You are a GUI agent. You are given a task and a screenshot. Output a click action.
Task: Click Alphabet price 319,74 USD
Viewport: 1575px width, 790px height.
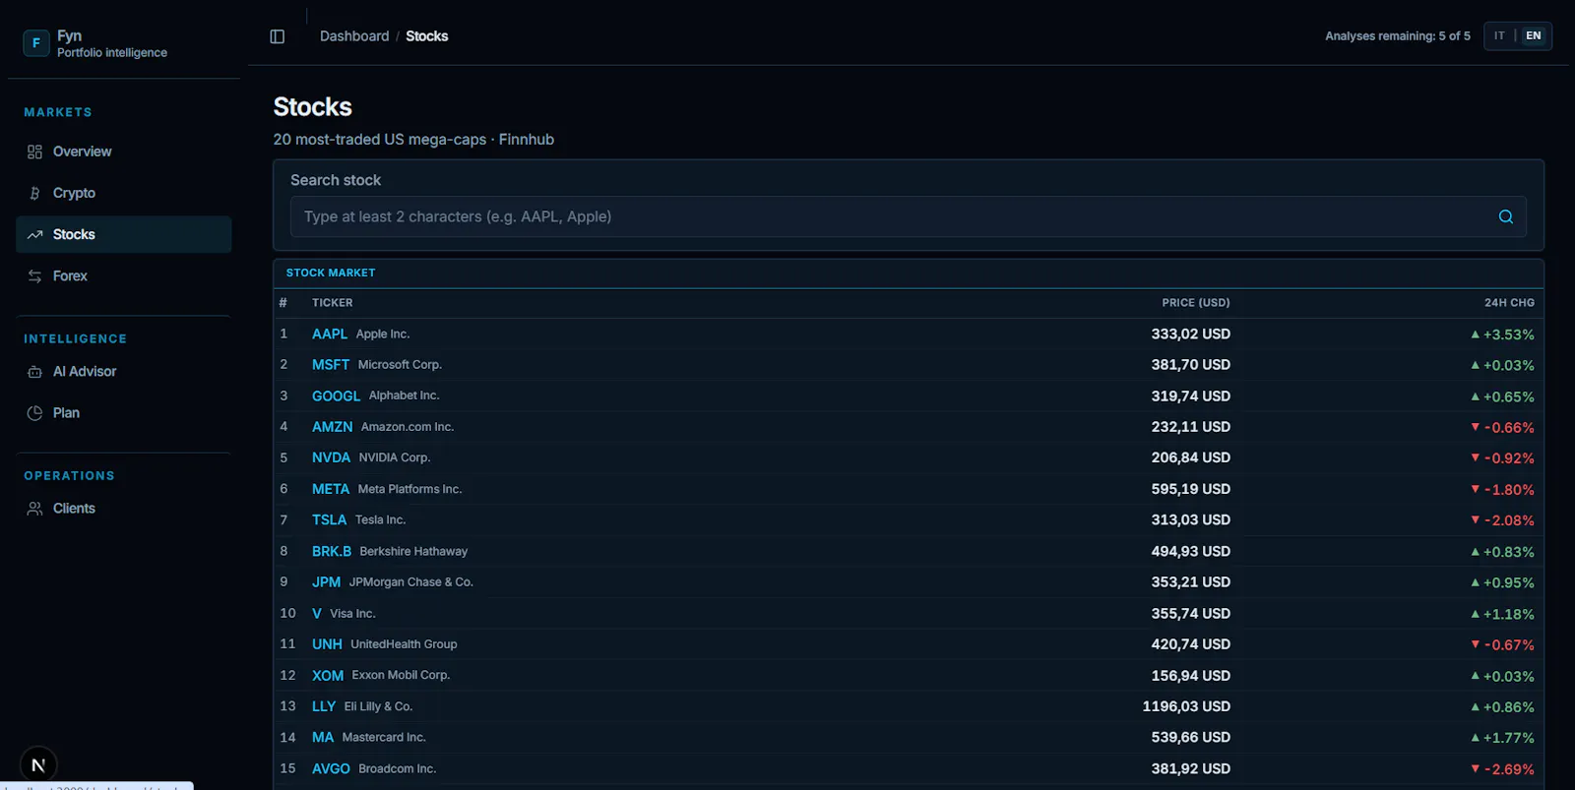coord(1191,396)
